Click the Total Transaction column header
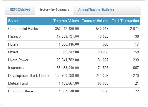Image resolution: width=148 pixels, height=107 pixels. point(125,21)
